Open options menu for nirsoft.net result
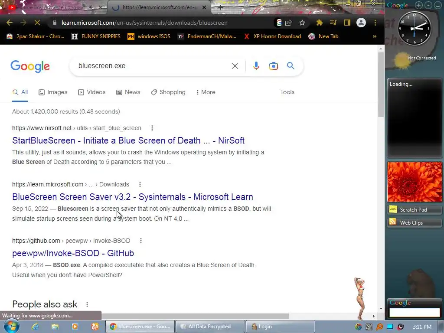Image resolution: width=444 pixels, height=333 pixels. tap(152, 128)
